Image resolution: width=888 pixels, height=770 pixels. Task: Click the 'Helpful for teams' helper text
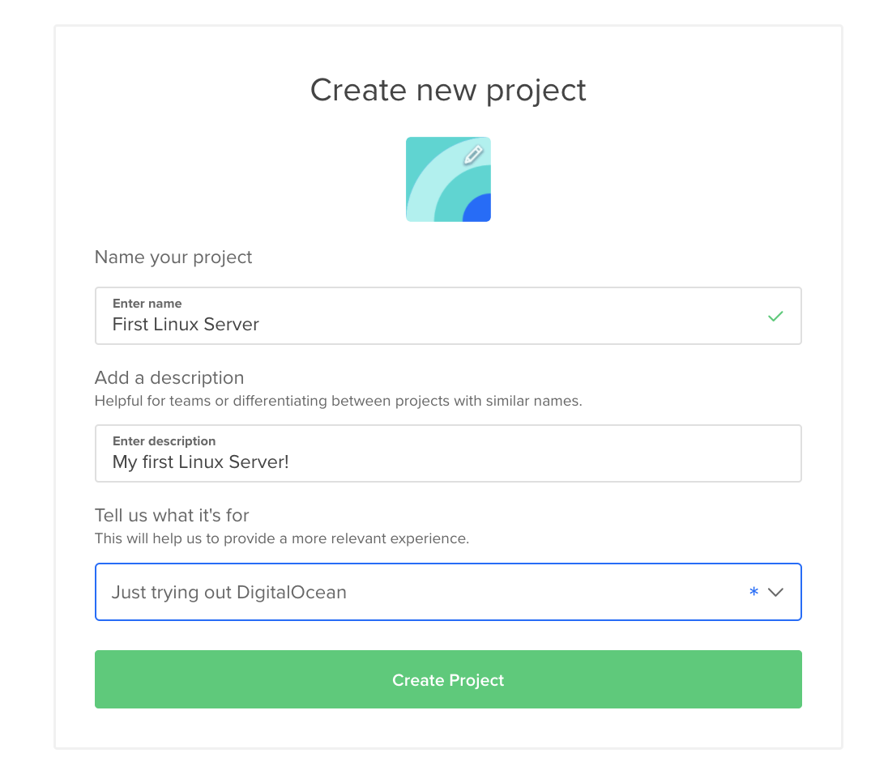click(x=338, y=401)
